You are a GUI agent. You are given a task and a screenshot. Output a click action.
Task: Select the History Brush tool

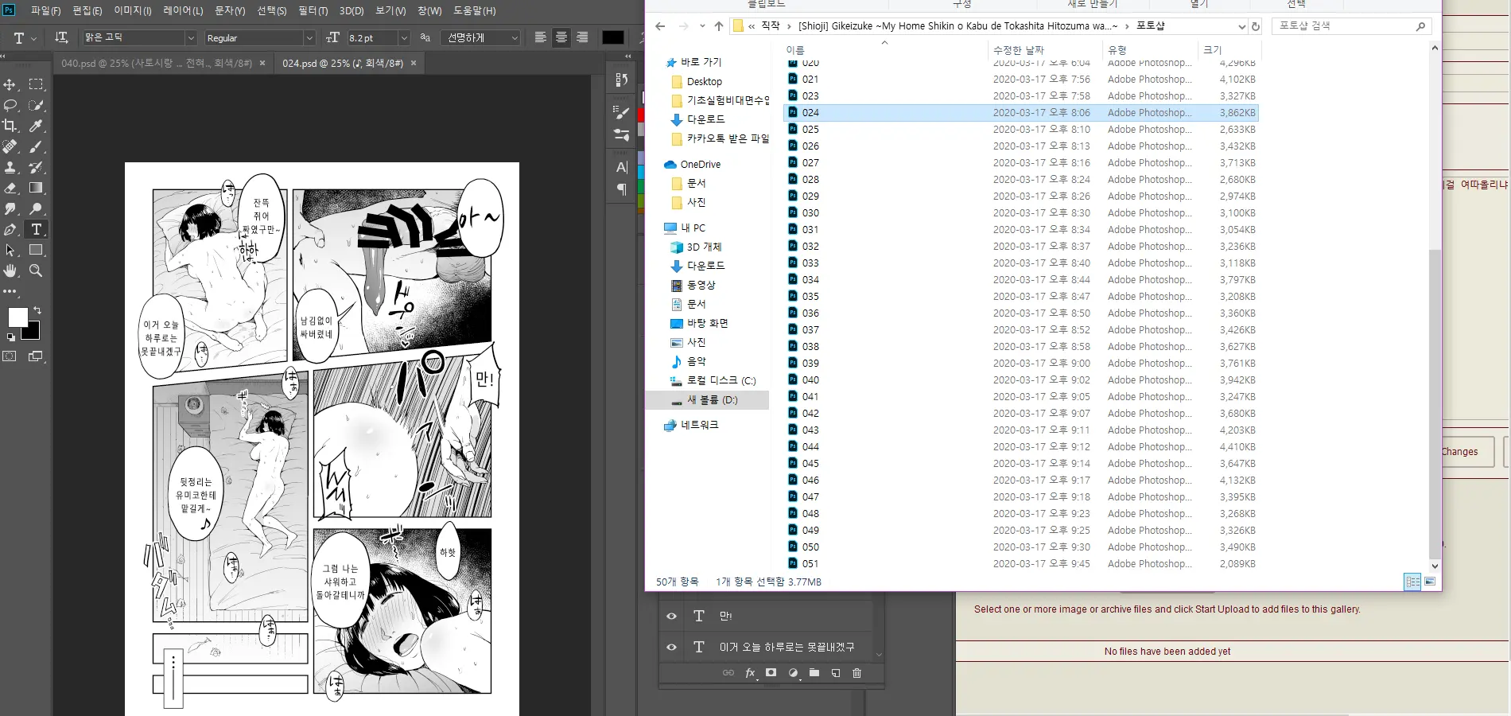pyautogui.click(x=36, y=167)
